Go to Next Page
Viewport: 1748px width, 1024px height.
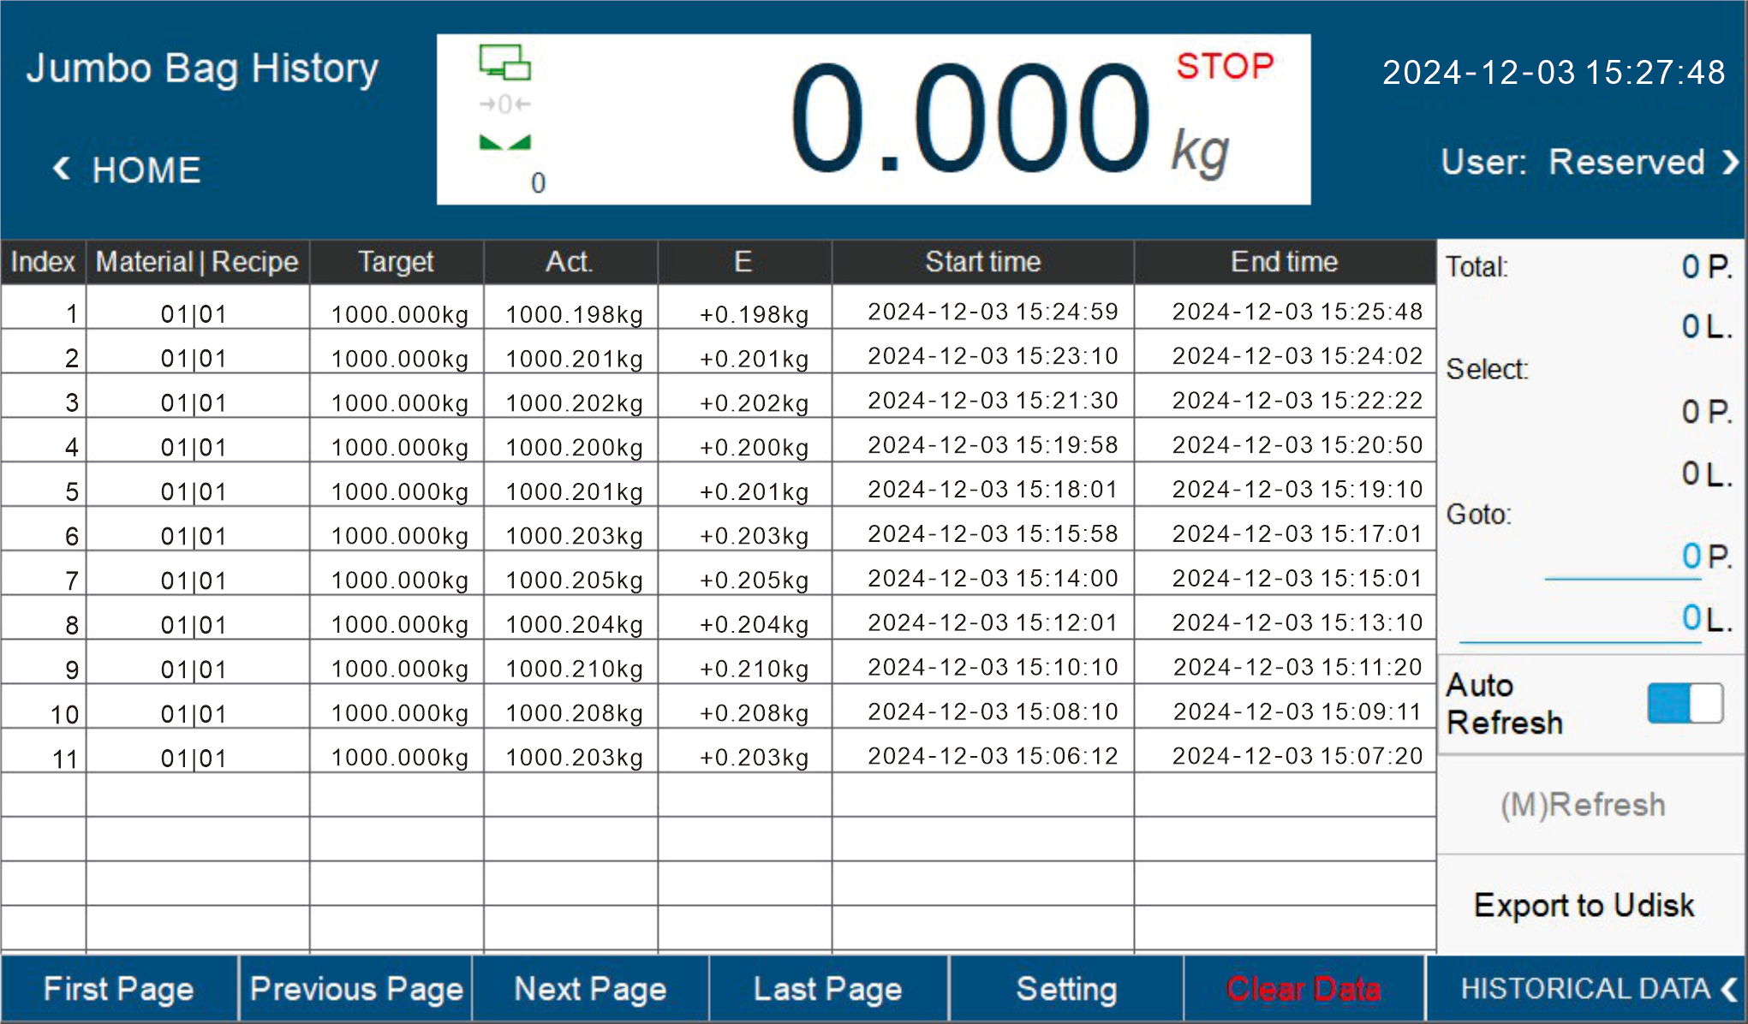[x=590, y=990]
